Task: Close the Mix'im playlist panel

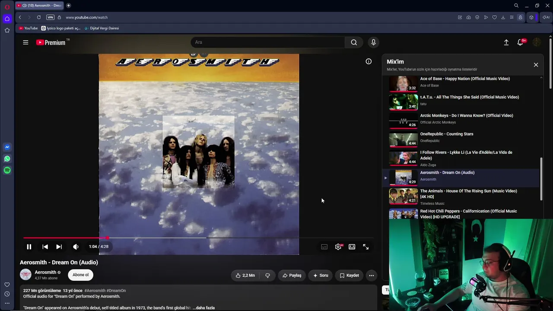Action: coord(536,65)
